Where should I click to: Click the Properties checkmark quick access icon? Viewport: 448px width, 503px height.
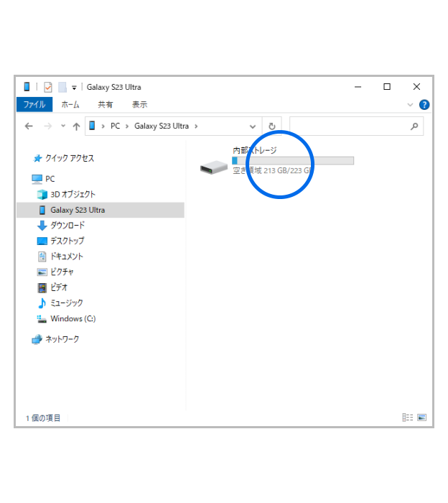click(x=48, y=87)
